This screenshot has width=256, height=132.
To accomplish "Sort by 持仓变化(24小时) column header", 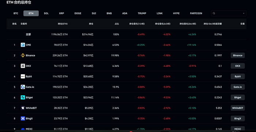I will tap(188, 24).
